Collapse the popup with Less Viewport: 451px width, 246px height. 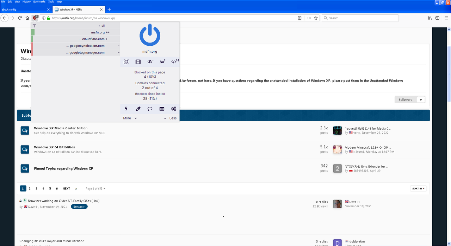coord(170,118)
